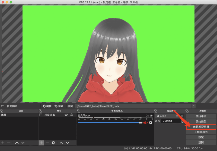This screenshot has width=217, height=151.
Task: Open 濾鏡 filters for the selected source
Action: click(x=59, y=106)
